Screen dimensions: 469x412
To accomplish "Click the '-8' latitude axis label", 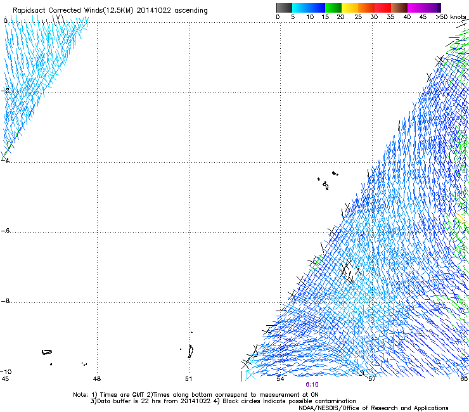I will pyautogui.click(x=5, y=300).
